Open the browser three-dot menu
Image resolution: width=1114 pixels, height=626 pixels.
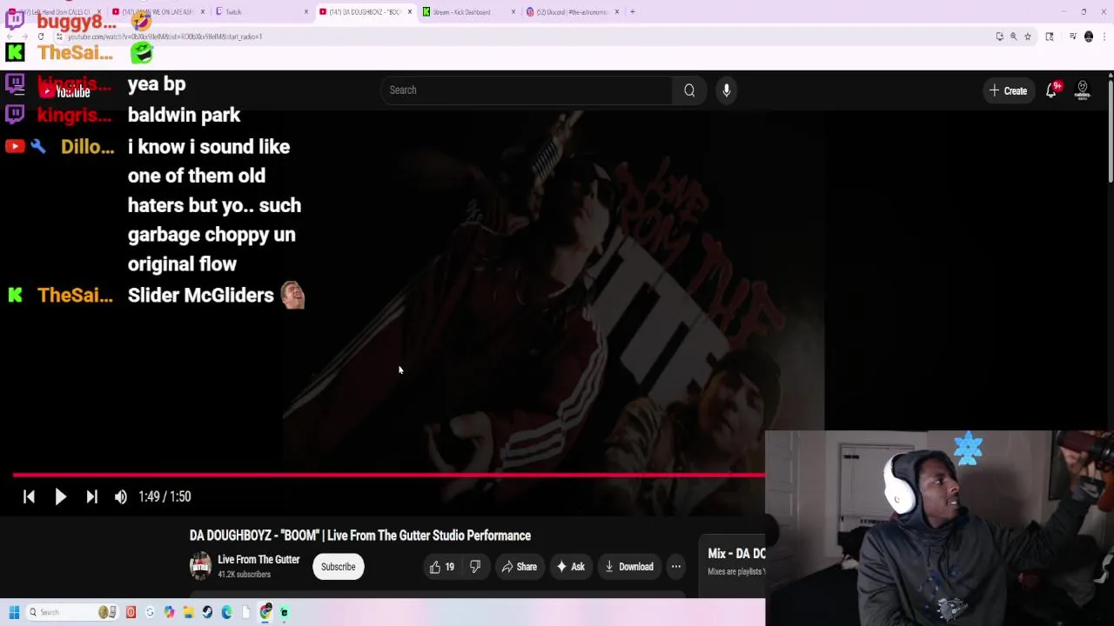(x=1104, y=37)
